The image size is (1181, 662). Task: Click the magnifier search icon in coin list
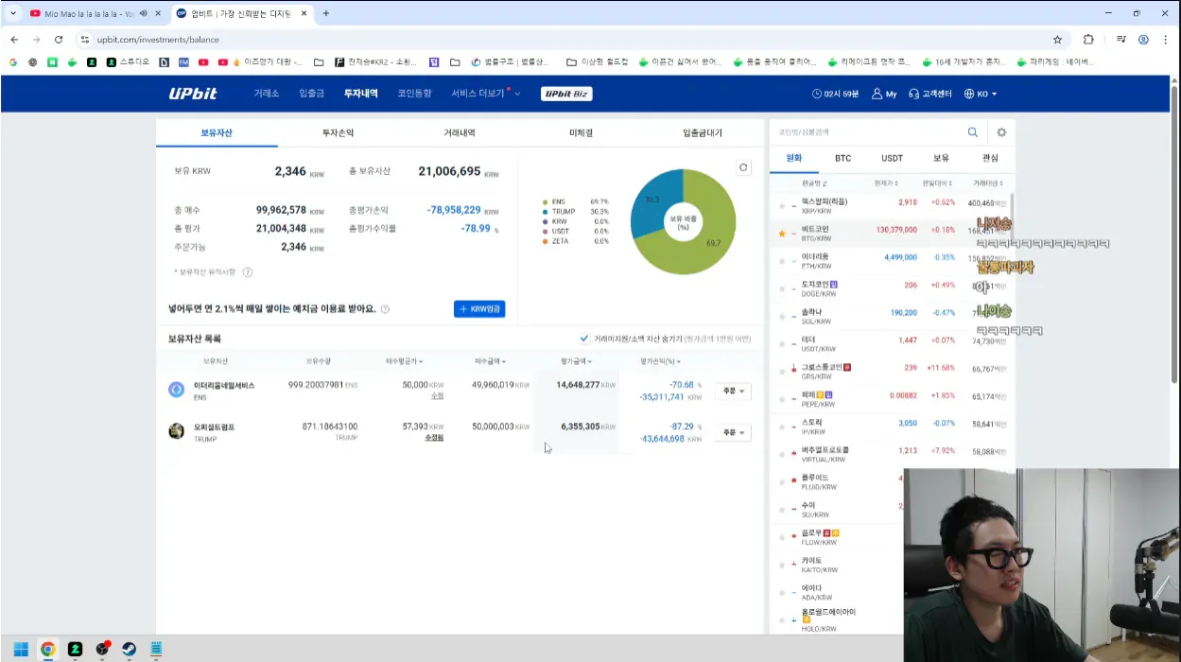pyautogui.click(x=972, y=132)
